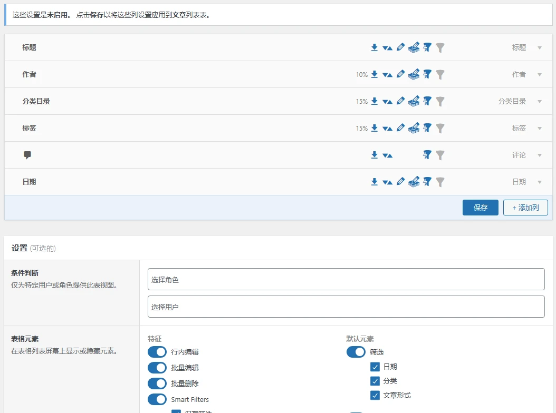Toggle the Smart Filters switch off
The width and height of the screenshot is (556, 413).
(x=157, y=399)
